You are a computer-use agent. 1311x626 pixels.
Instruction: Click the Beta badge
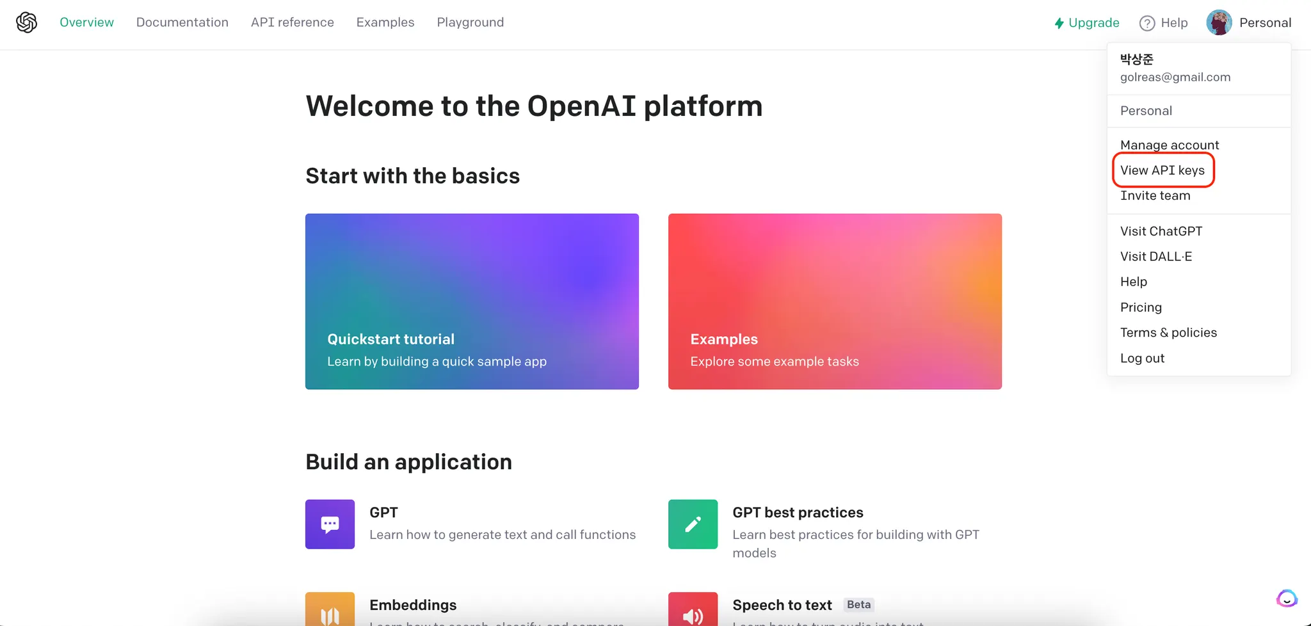(858, 605)
